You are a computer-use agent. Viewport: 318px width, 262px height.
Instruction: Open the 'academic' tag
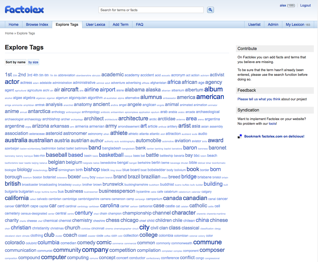point(113,75)
